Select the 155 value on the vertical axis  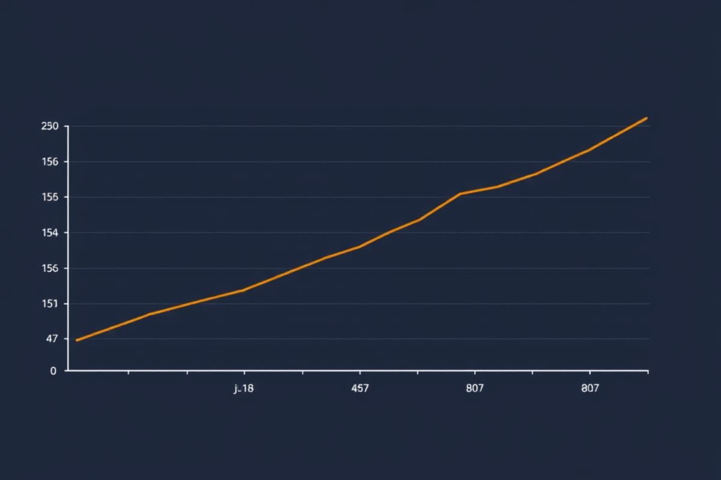click(49, 197)
